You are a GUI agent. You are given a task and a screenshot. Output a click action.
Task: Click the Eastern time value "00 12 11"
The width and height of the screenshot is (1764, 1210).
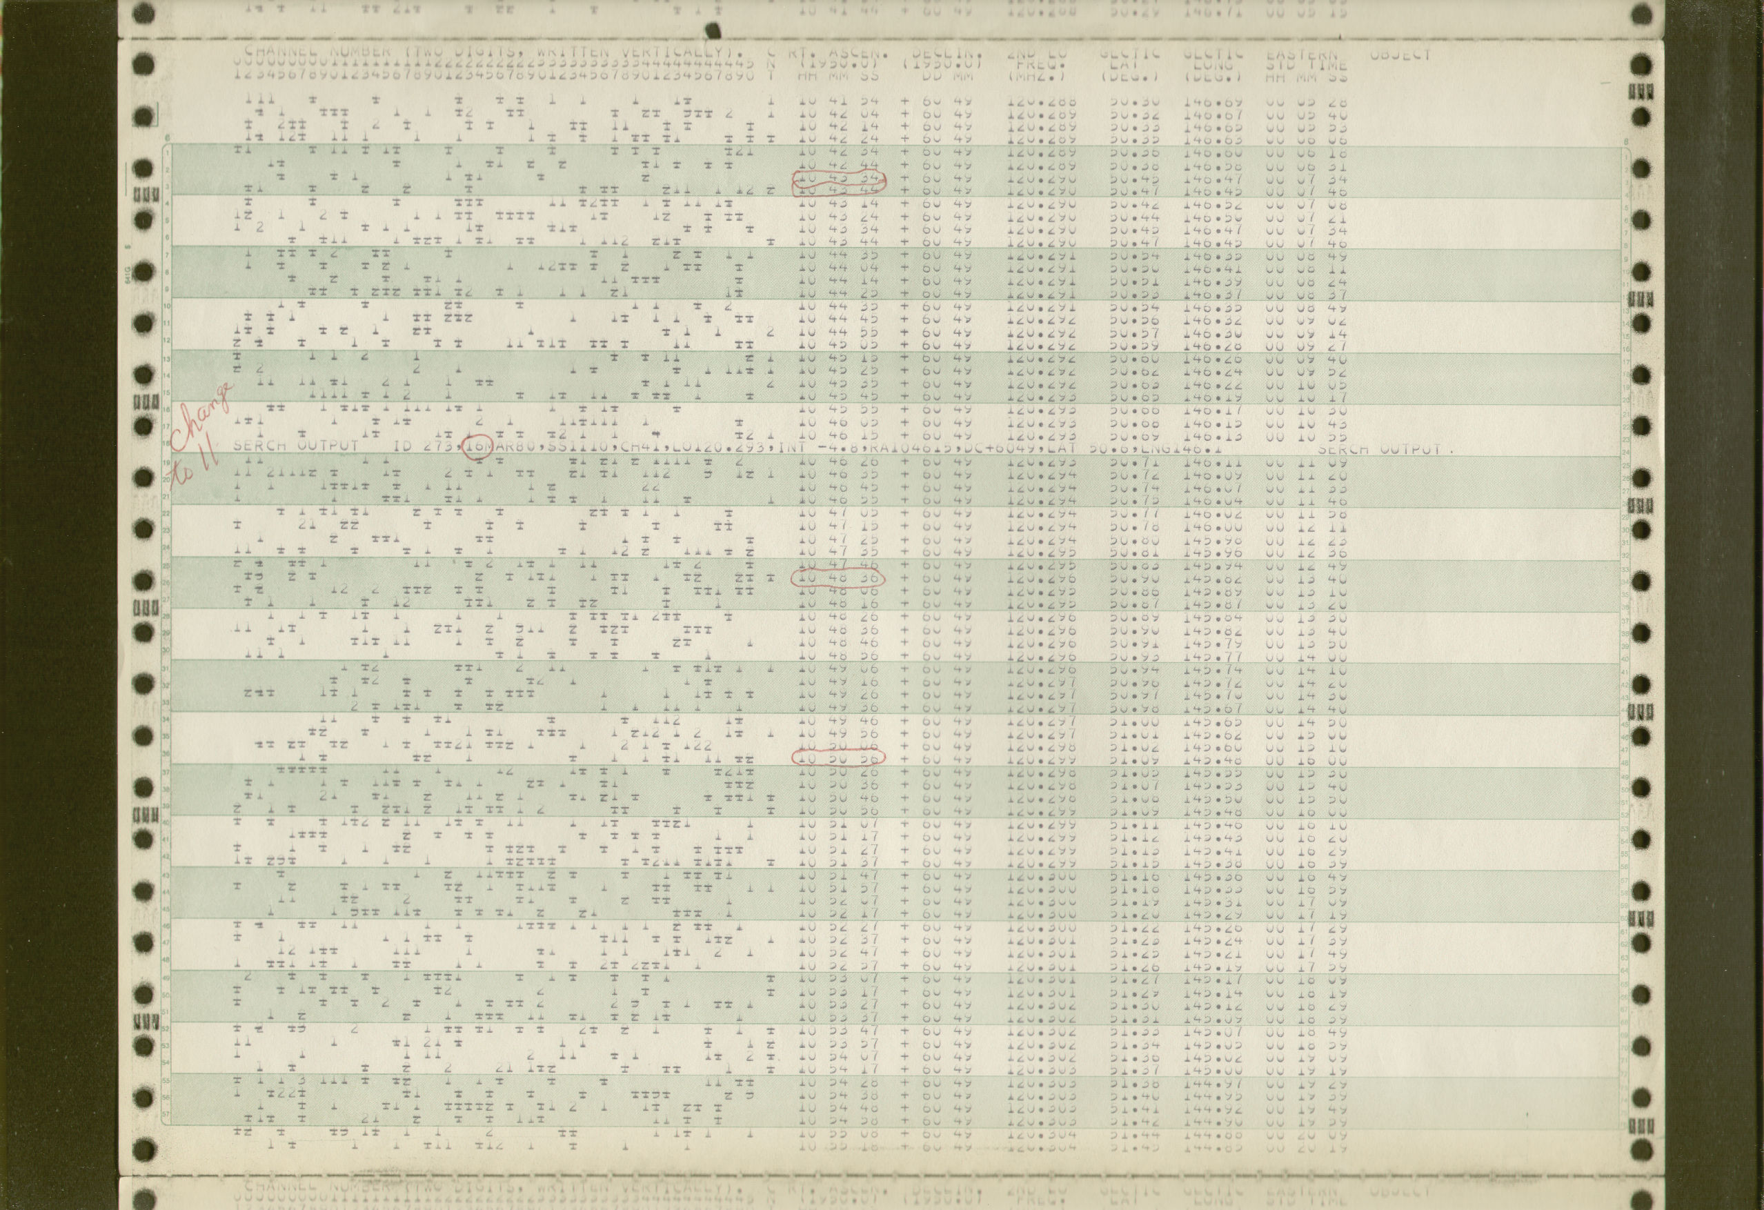pyautogui.click(x=1307, y=527)
